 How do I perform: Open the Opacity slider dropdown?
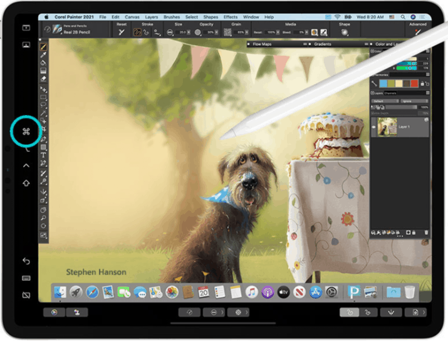pos(216,33)
